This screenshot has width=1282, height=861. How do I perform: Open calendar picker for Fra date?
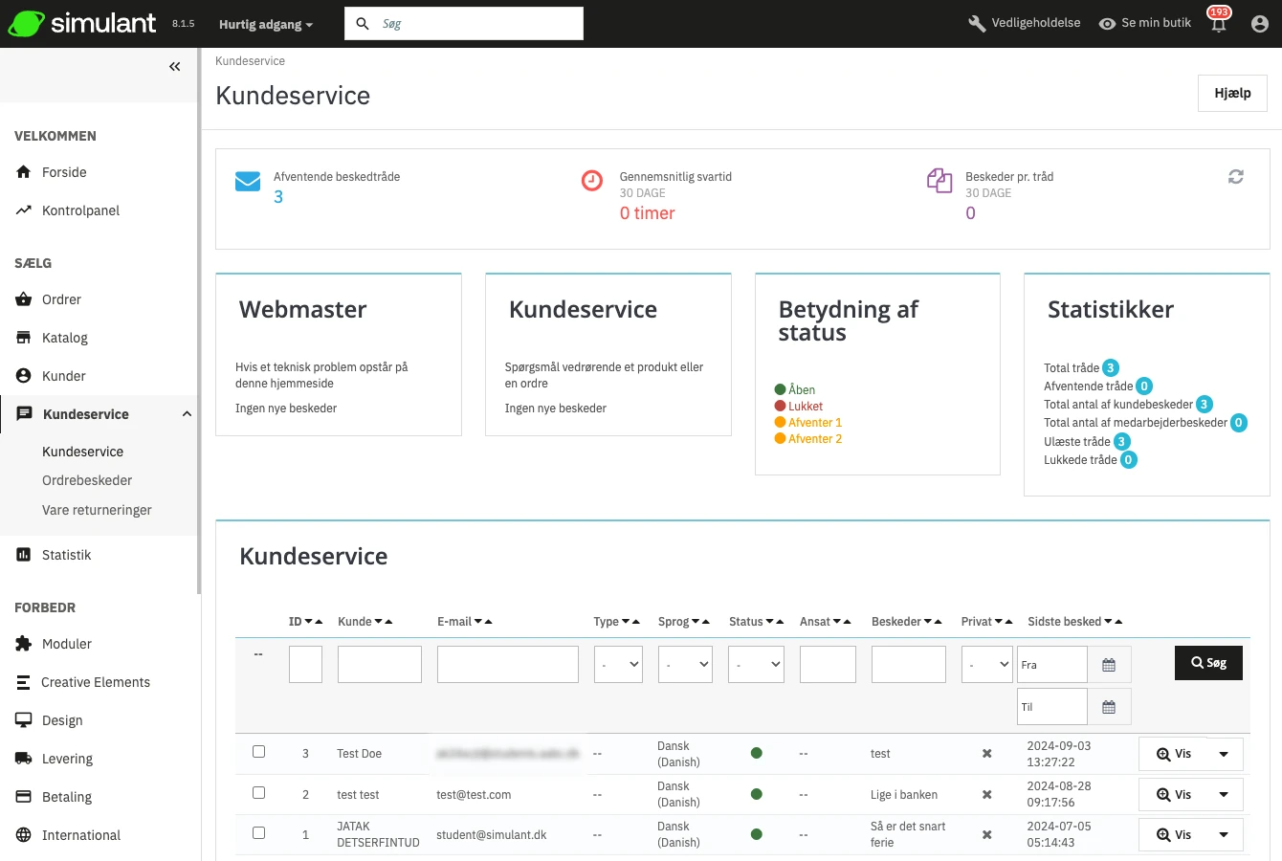pyautogui.click(x=1109, y=665)
